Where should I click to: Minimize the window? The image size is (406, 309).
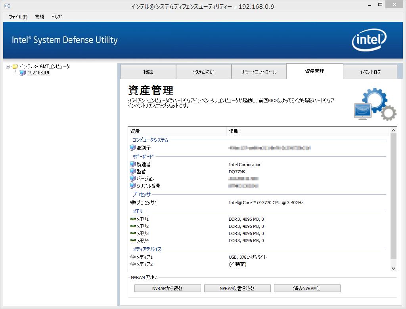[370, 5]
